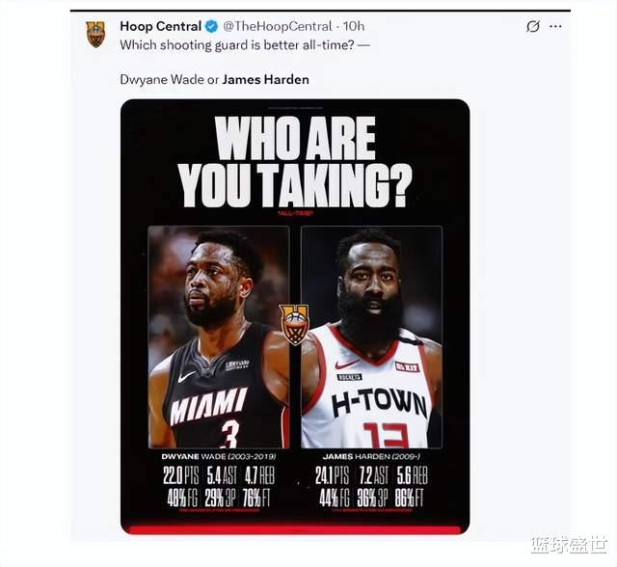Click the Hoop Central logo between photos

pyautogui.click(x=295, y=324)
